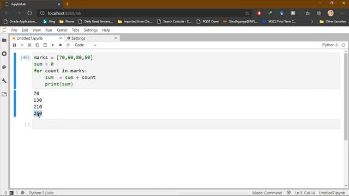The image size is (349, 196).
Task: Click the browser address bar localhost:8889/lab
Action: coord(145,13)
